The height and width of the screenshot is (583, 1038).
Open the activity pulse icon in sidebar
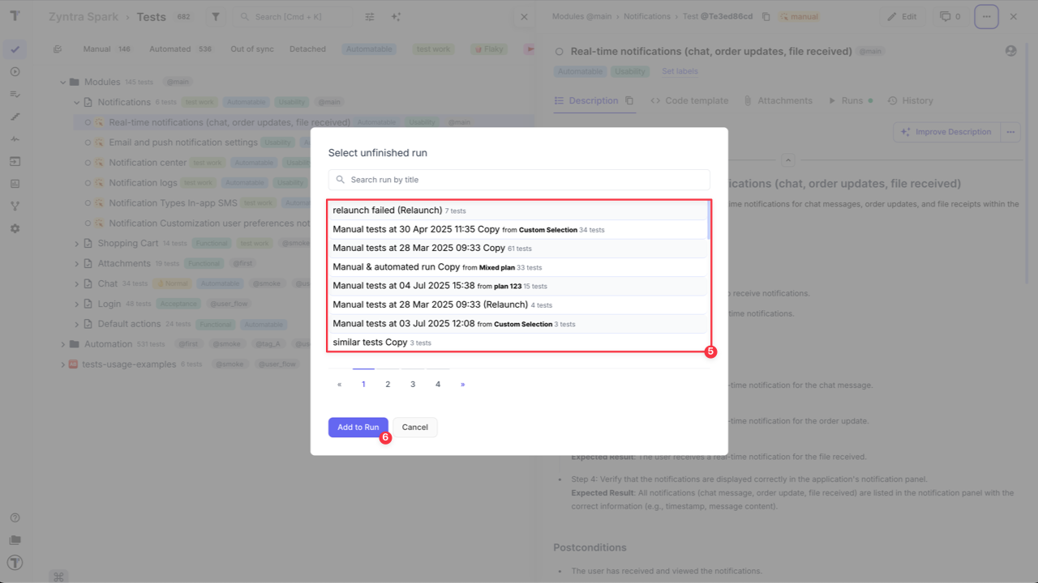tap(15, 138)
